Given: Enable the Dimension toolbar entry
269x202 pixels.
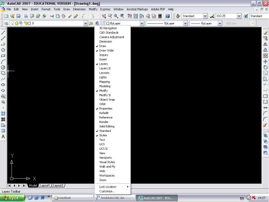Looking at the screenshot, I should click(112, 41).
